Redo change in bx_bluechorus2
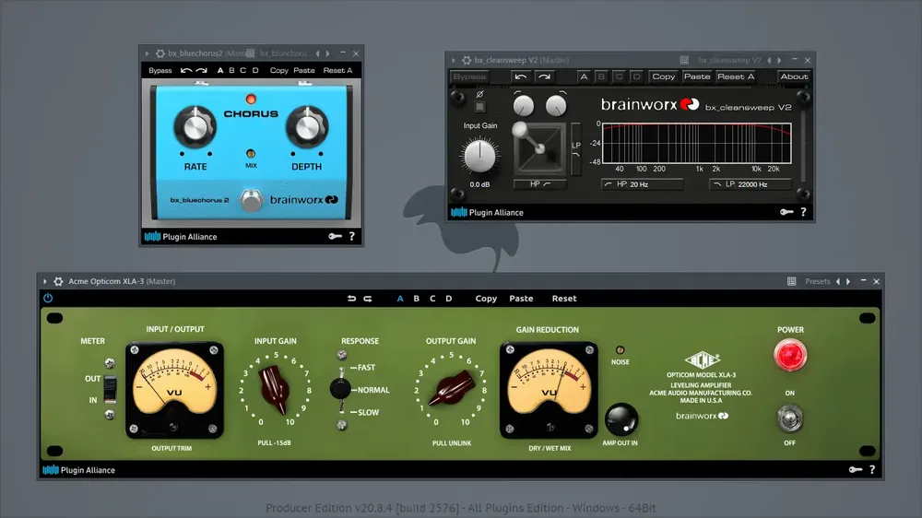This screenshot has width=922, height=518. [202, 71]
